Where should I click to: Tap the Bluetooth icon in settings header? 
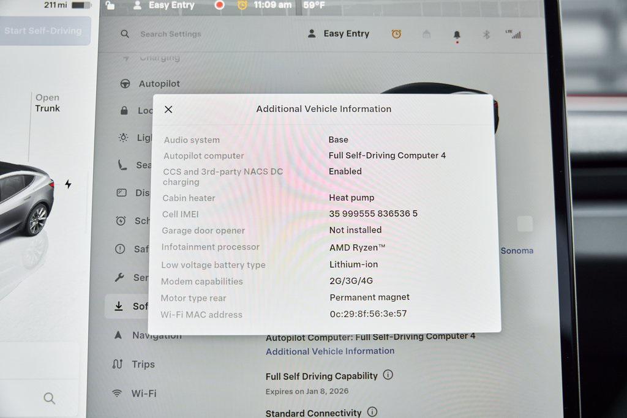click(x=486, y=34)
